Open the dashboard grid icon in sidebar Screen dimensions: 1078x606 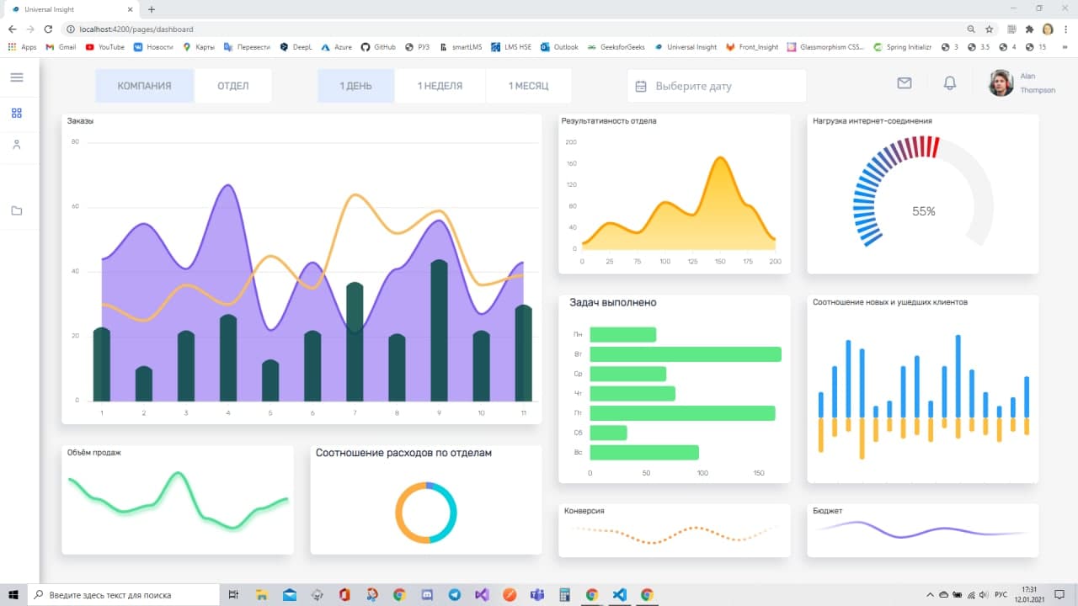point(17,114)
